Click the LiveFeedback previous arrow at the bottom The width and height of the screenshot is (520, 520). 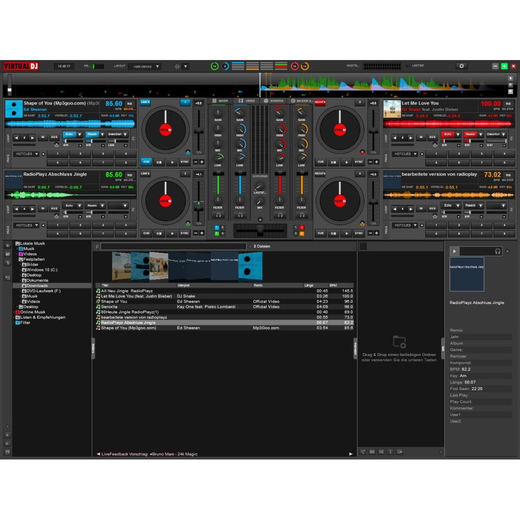point(98,454)
